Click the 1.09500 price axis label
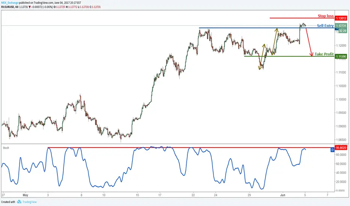Viewport: 350px width, 206px height. (341, 113)
